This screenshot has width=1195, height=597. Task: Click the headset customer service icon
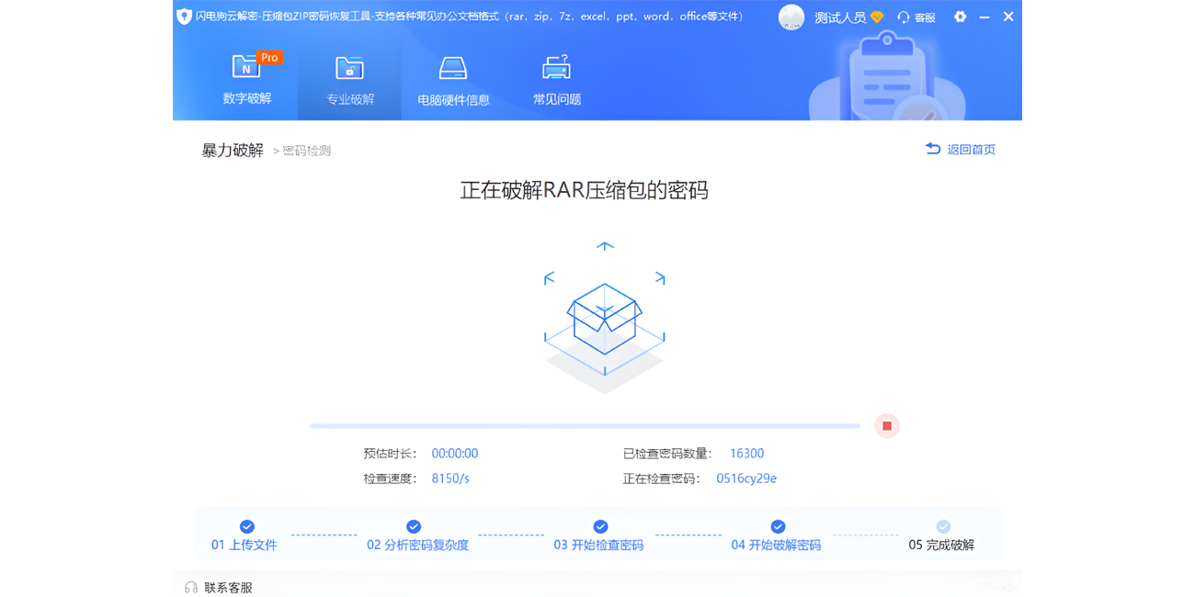[902, 17]
